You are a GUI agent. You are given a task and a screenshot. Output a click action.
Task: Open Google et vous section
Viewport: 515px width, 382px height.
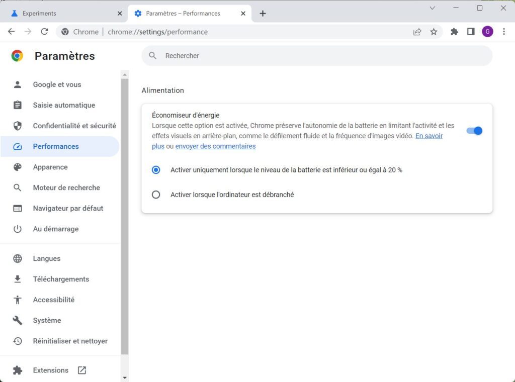click(x=60, y=84)
